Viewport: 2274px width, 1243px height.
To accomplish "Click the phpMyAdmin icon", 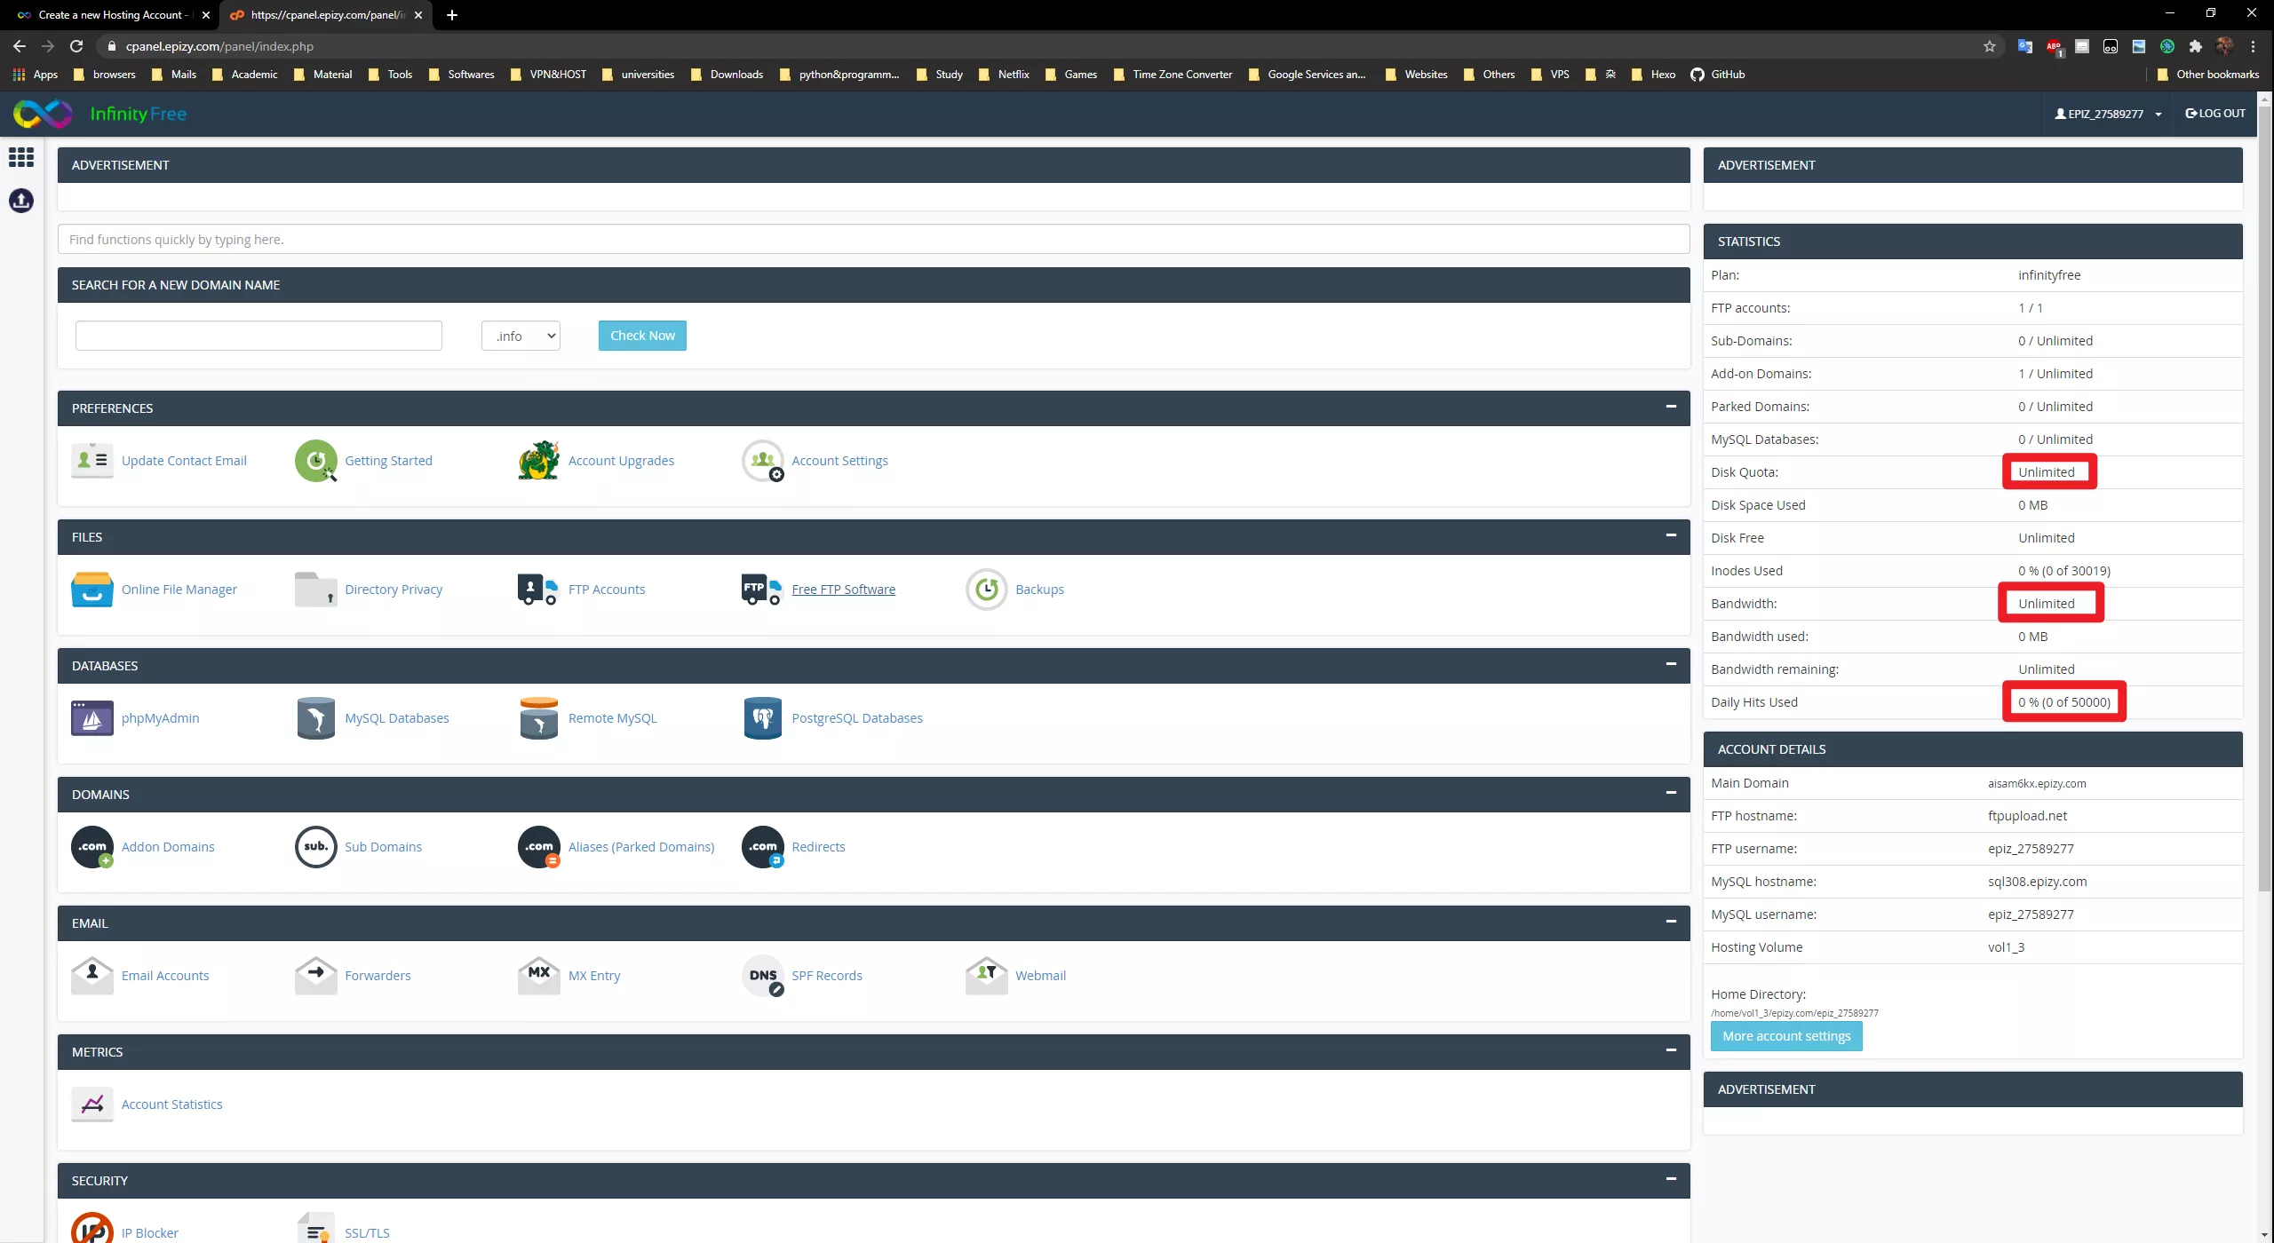I will coord(91,718).
